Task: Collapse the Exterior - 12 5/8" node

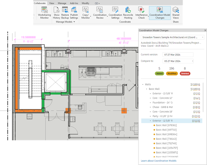Action: point(150,121)
